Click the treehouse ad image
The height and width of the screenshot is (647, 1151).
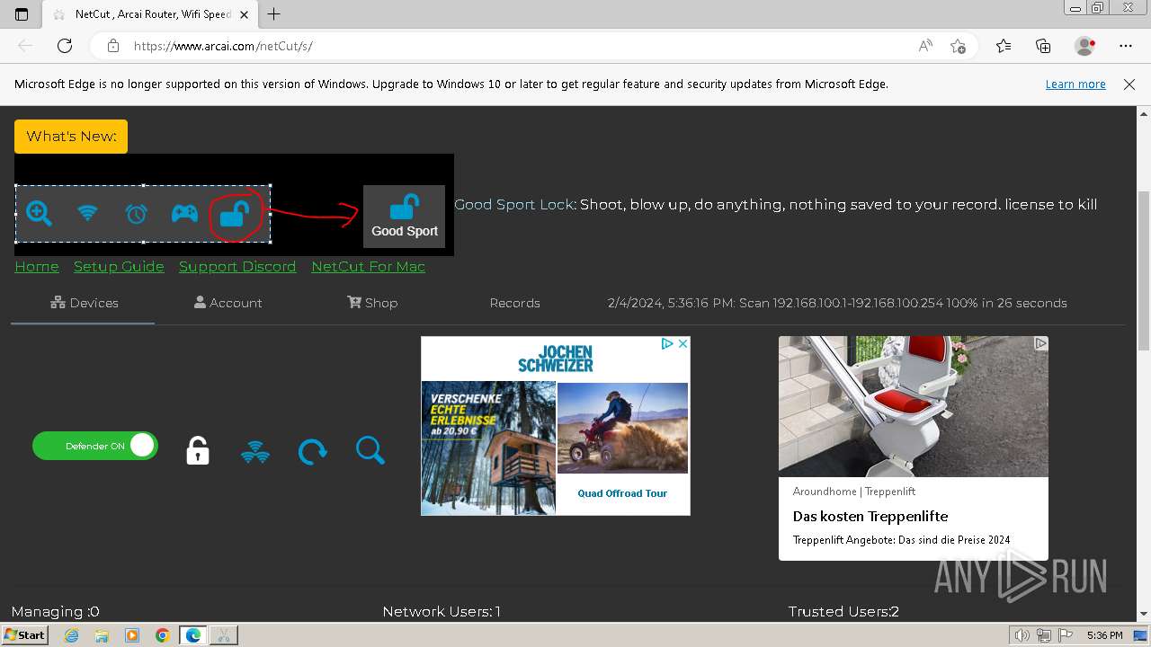489,448
